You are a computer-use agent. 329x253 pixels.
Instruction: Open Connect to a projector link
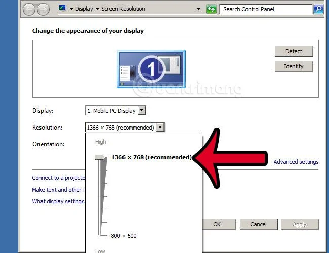point(59,178)
